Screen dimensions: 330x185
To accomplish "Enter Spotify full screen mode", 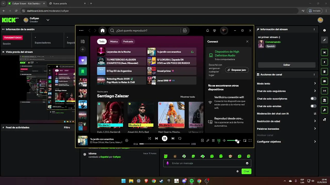I will 250,141.
